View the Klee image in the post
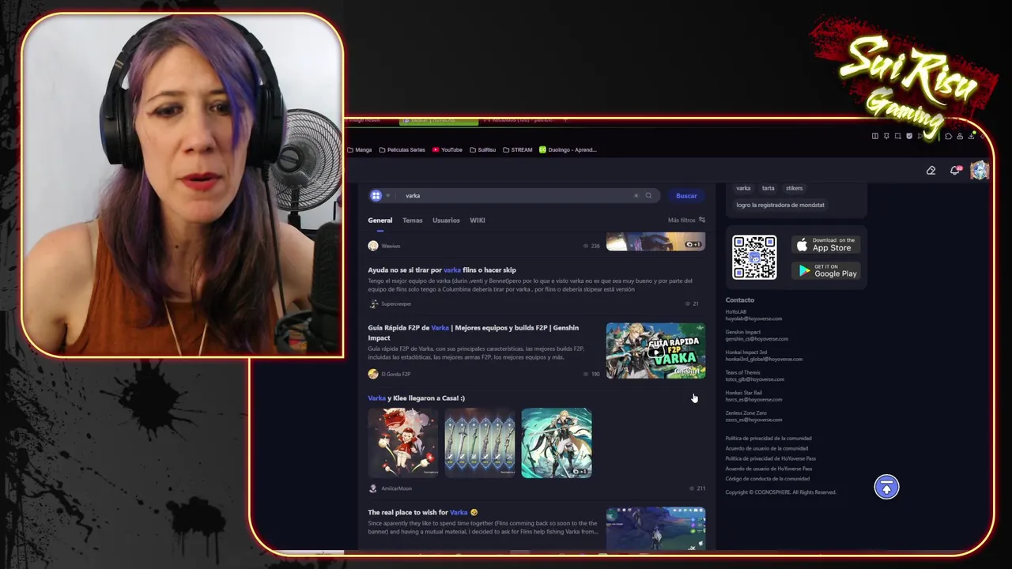The height and width of the screenshot is (569, 1012). pos(402,443)
